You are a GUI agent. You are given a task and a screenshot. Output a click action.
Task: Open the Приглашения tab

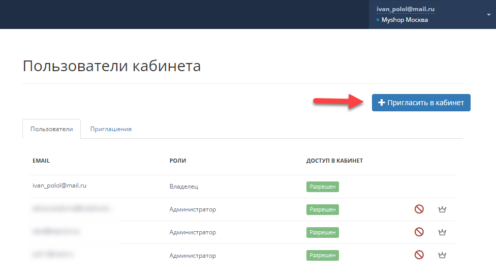pos(111,129)
